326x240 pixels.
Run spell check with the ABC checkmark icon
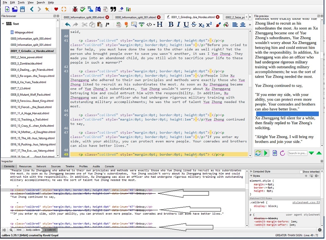pyautogui.click(x=83, y=9)
